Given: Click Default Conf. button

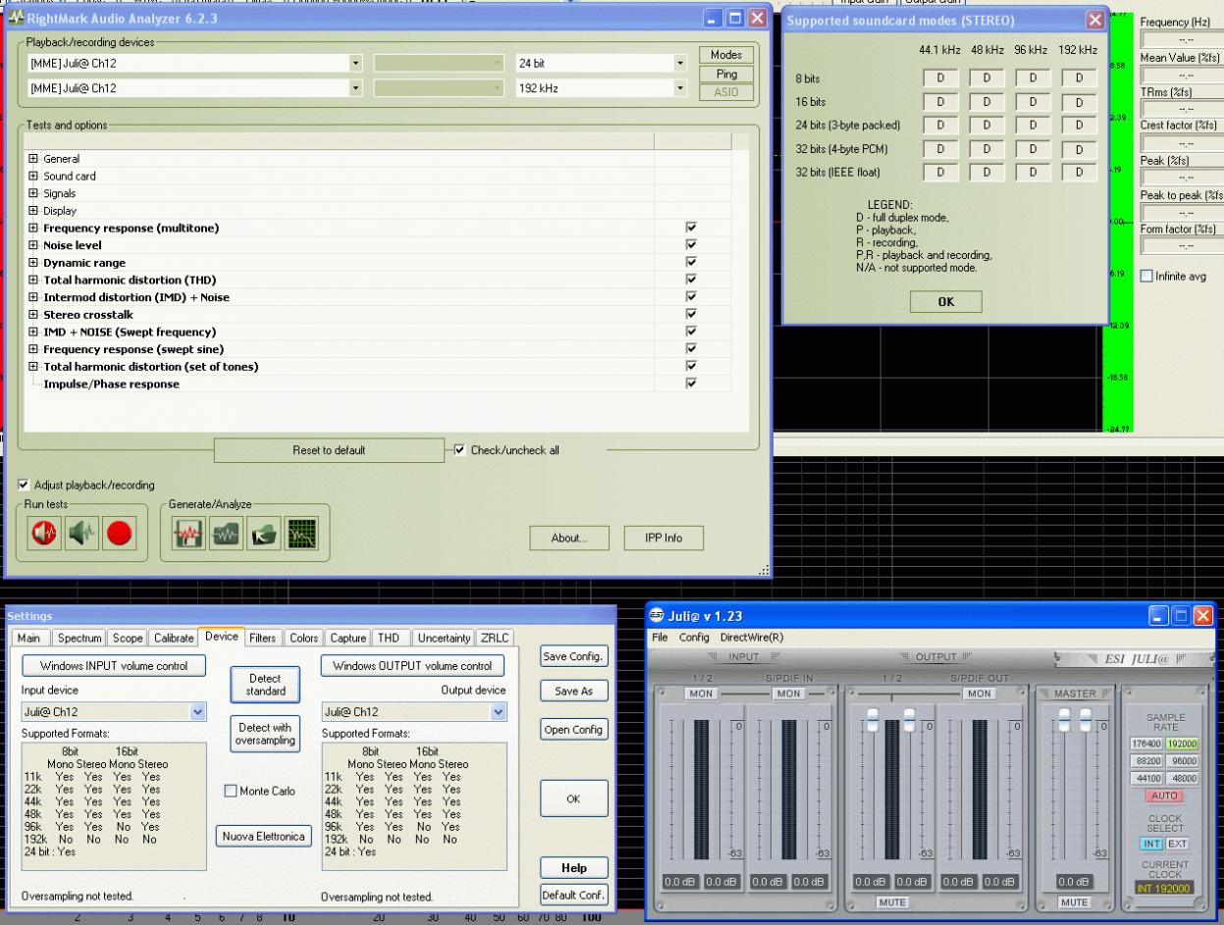Looking at the screenshot, I should [574, 895].
